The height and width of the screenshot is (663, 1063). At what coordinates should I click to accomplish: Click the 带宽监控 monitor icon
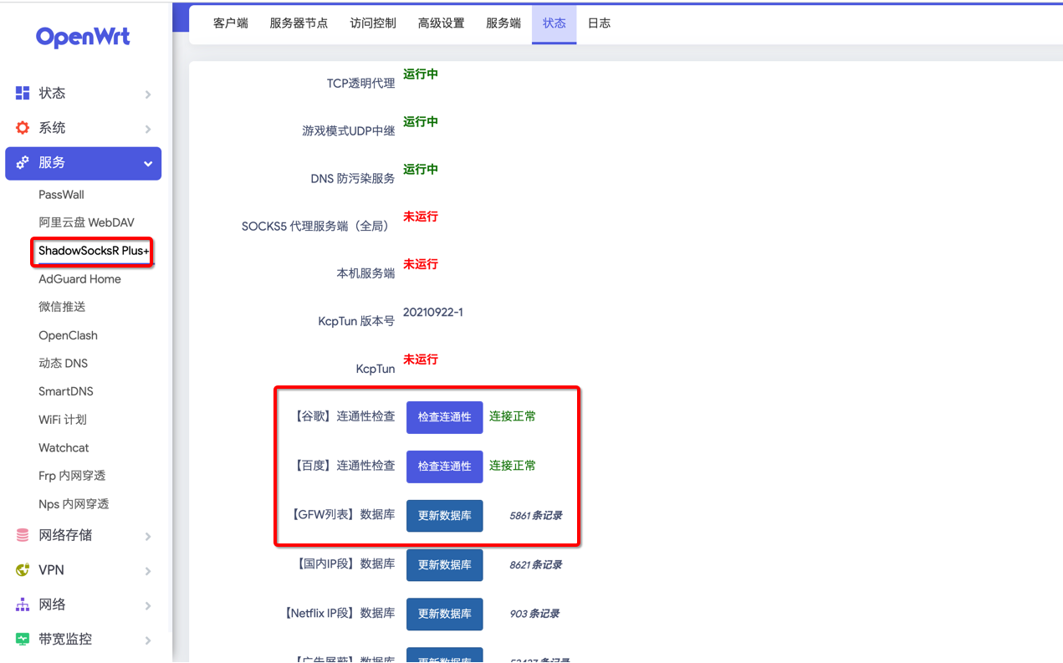(x=23, y=639)
